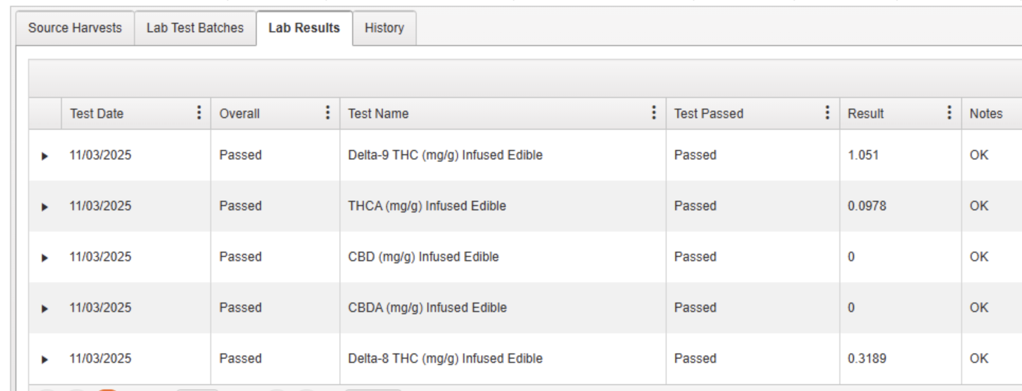Viewport: 1022px width, 391px height.
Task: Open the Test Name column menu
Action: (654, 112)
